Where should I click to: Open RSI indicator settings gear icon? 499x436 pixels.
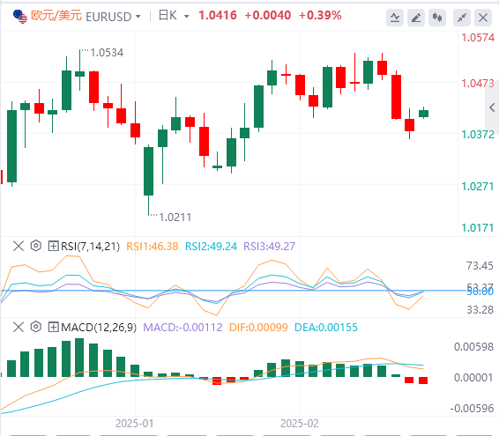click(x=36, y=246)
